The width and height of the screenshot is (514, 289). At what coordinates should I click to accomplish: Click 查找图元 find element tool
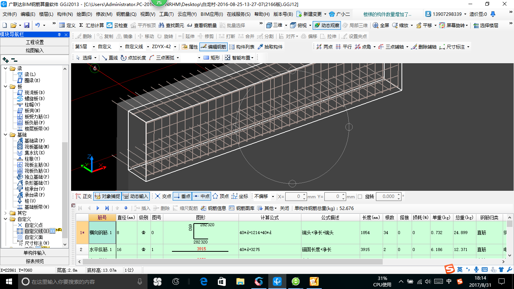(171, 25)
